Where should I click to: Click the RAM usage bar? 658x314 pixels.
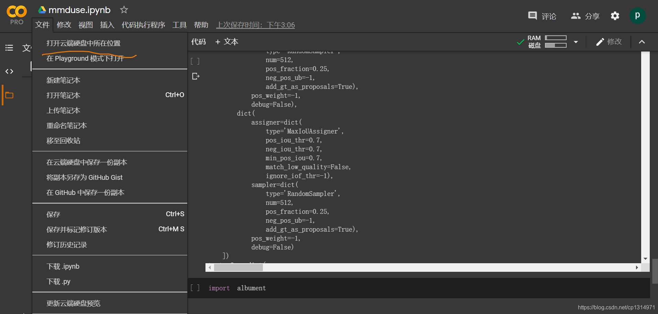(556, 38)
